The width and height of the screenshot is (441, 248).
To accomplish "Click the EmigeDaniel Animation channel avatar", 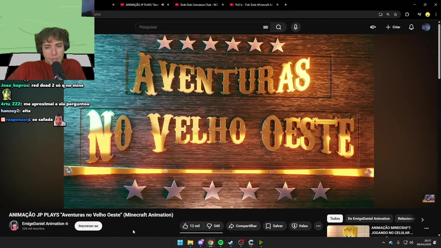I will pyautogui.click(x=14, y=226).
